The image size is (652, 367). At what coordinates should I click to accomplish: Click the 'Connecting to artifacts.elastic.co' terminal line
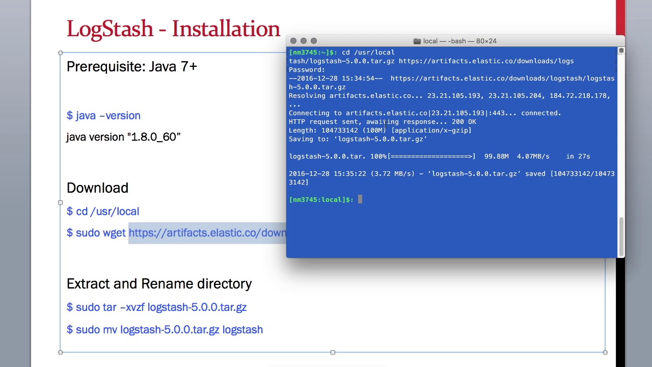click(425, 113)
